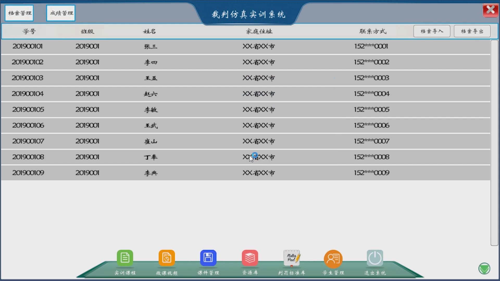
Task: Click phone number 152****0007
Action: click(x=371, y=141)
